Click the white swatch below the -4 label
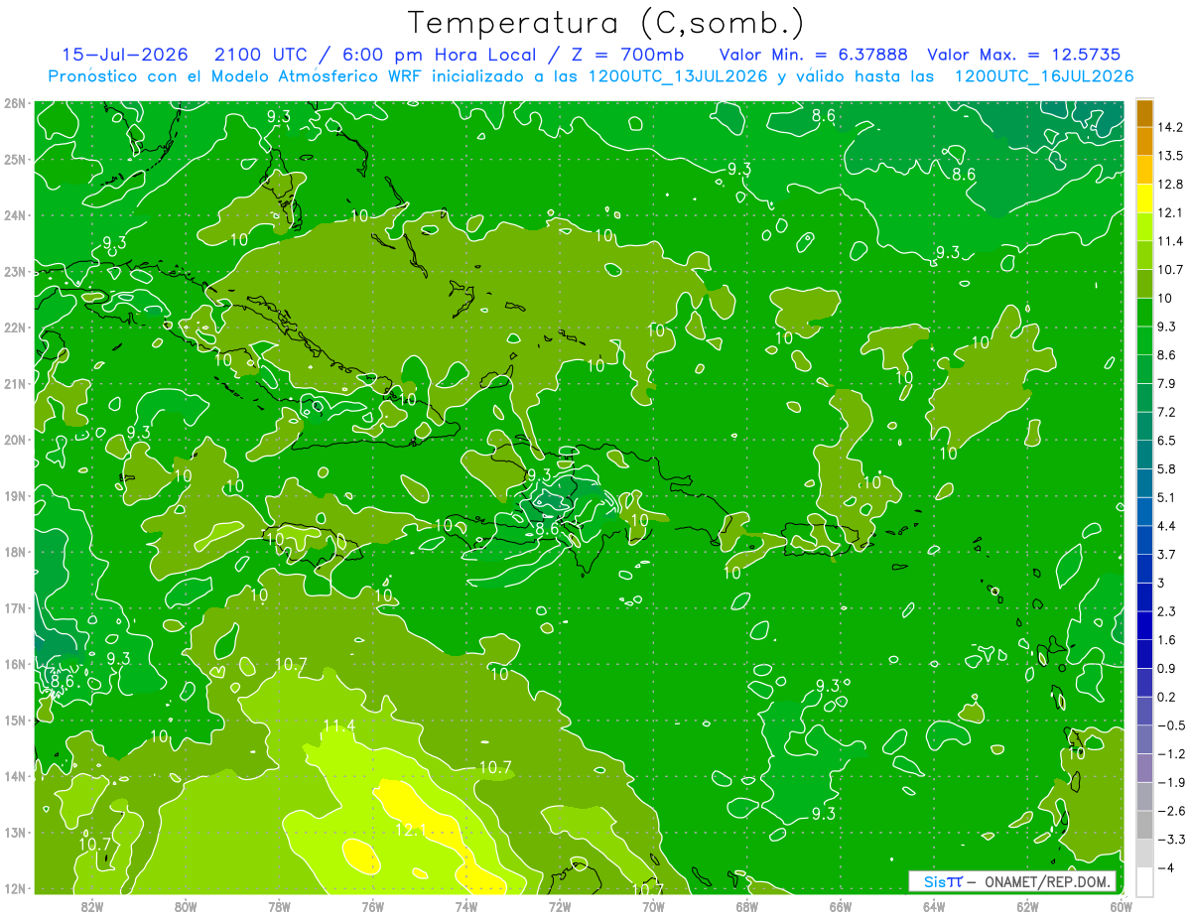 pos(1144,881)
